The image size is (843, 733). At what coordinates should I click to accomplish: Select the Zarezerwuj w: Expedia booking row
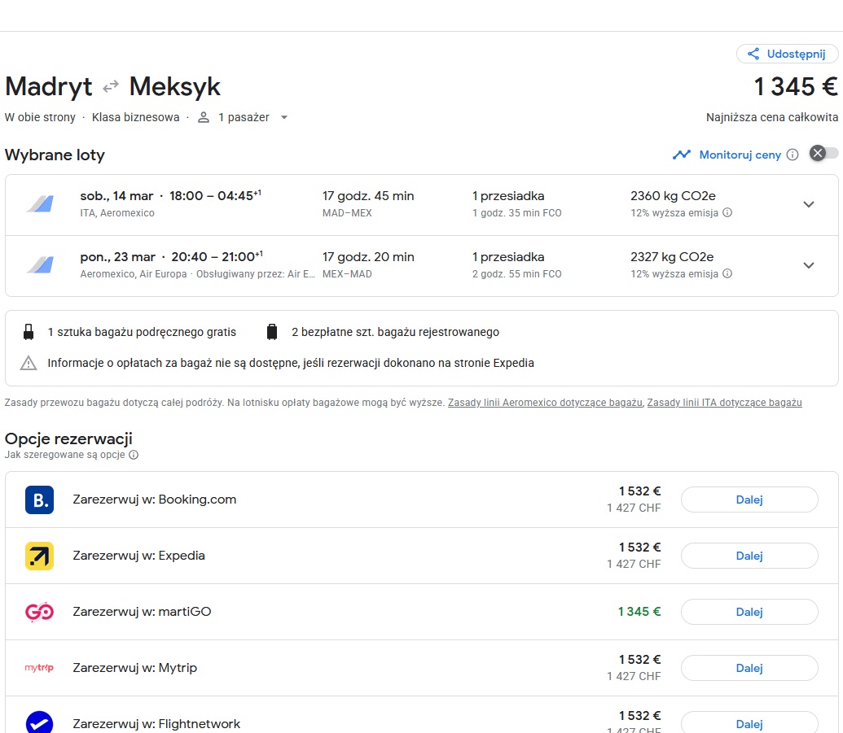pos(422,556)
